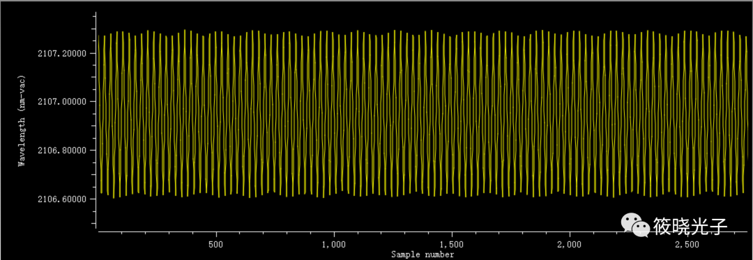Click the 筱晓光子 watermark text

click(x=690, y=225)
